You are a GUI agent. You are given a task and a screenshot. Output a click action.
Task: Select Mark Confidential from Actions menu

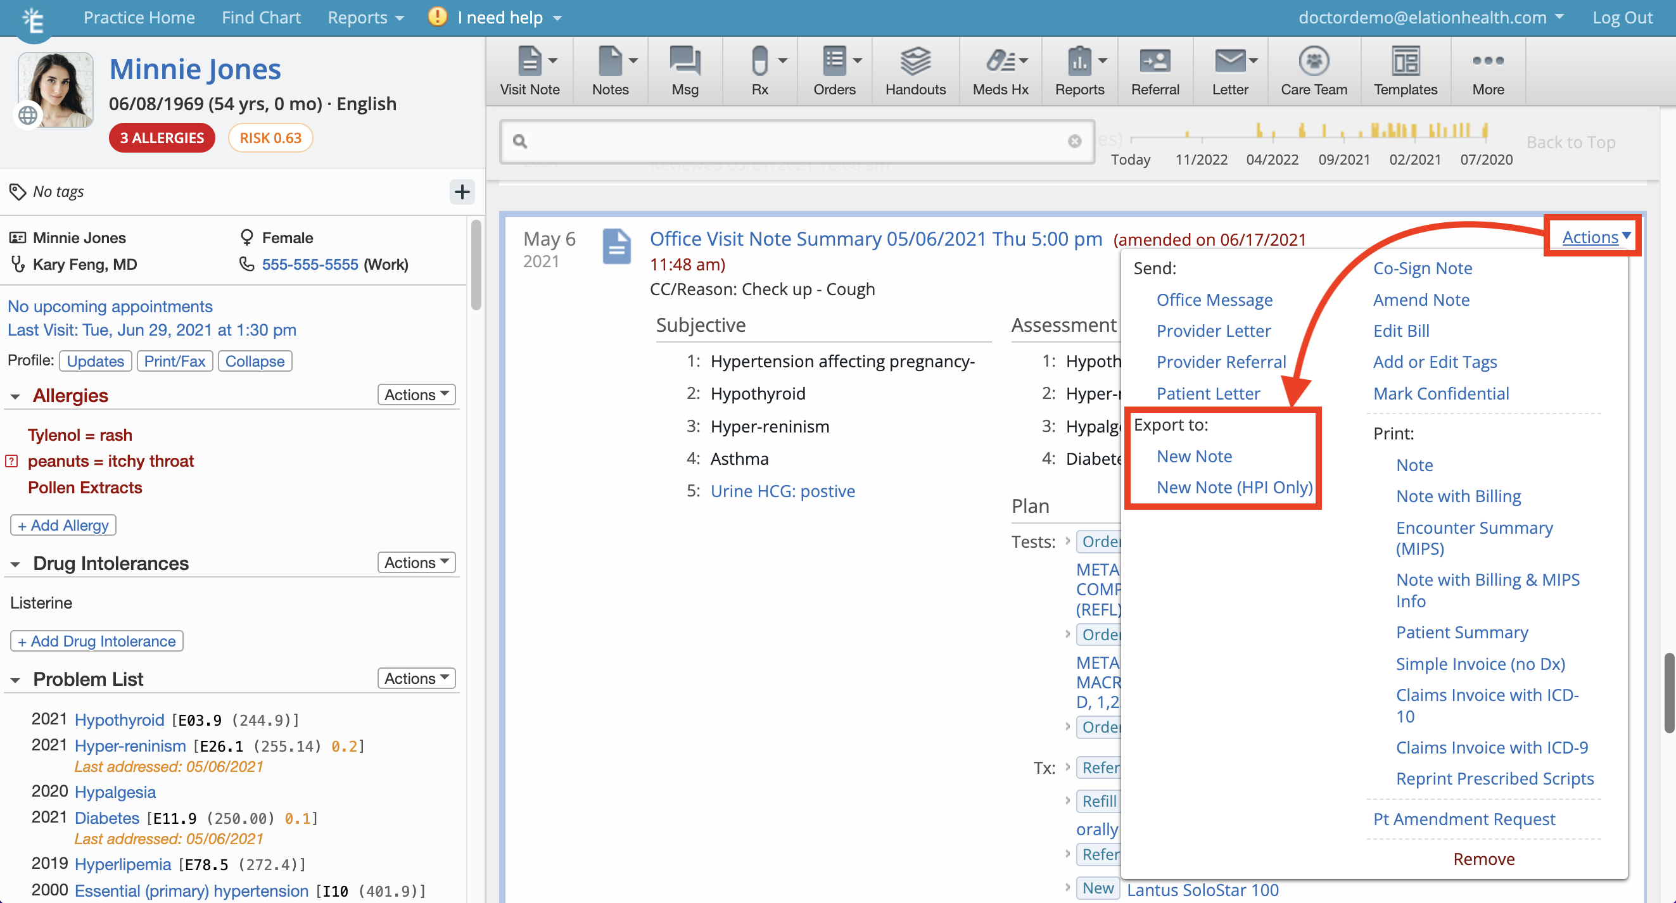click(1442, 393)
